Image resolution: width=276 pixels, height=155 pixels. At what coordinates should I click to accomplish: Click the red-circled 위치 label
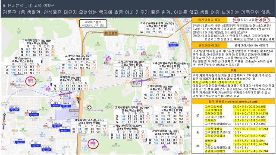(x=236, y=20)
